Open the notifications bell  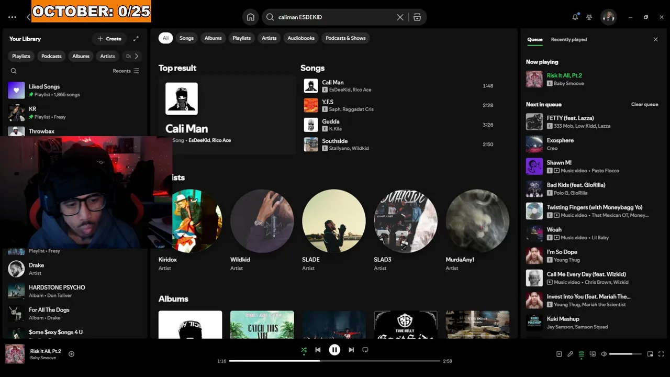pos(575,17)
